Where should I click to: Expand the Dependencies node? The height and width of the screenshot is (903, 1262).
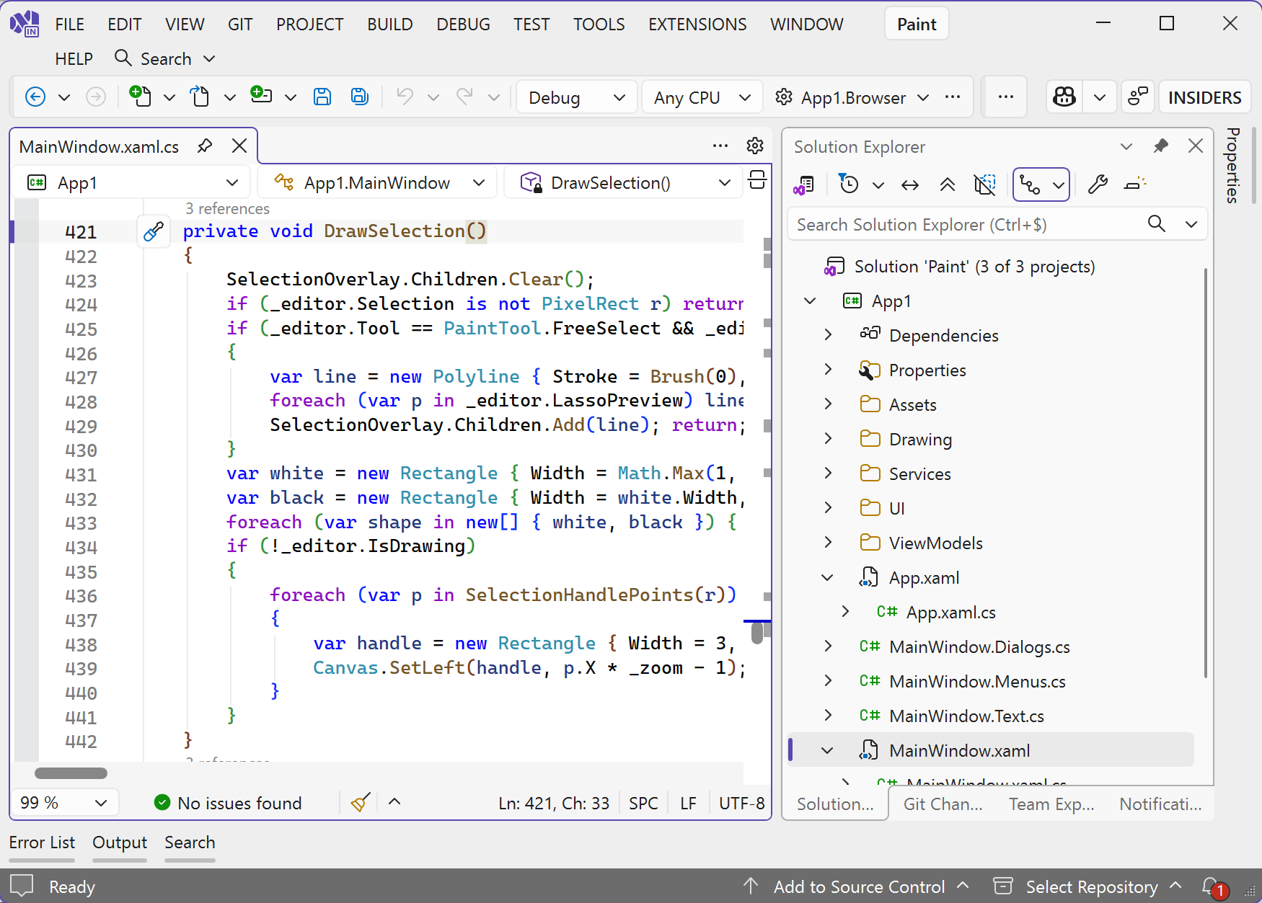(x=828, y=335)
